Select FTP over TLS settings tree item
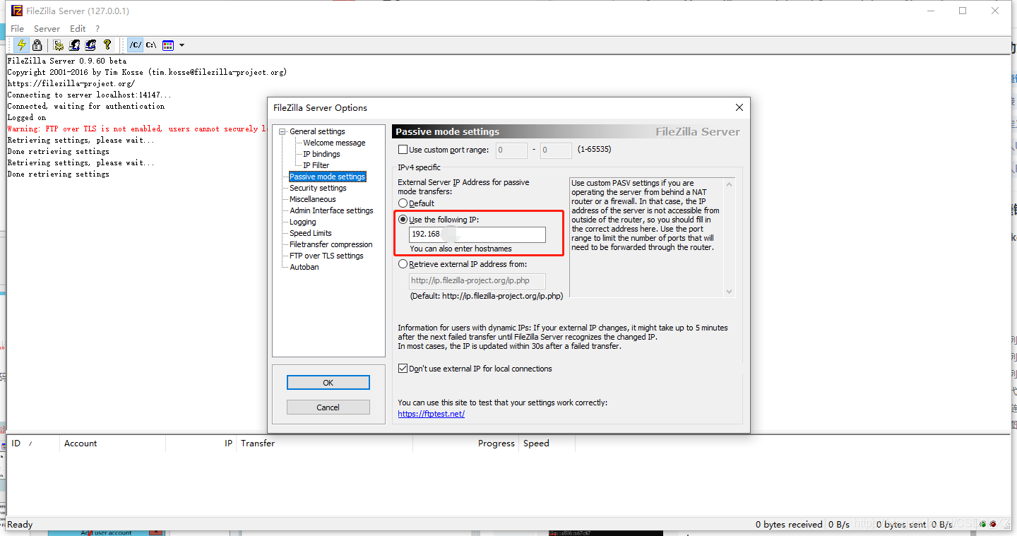 point(326,256)
